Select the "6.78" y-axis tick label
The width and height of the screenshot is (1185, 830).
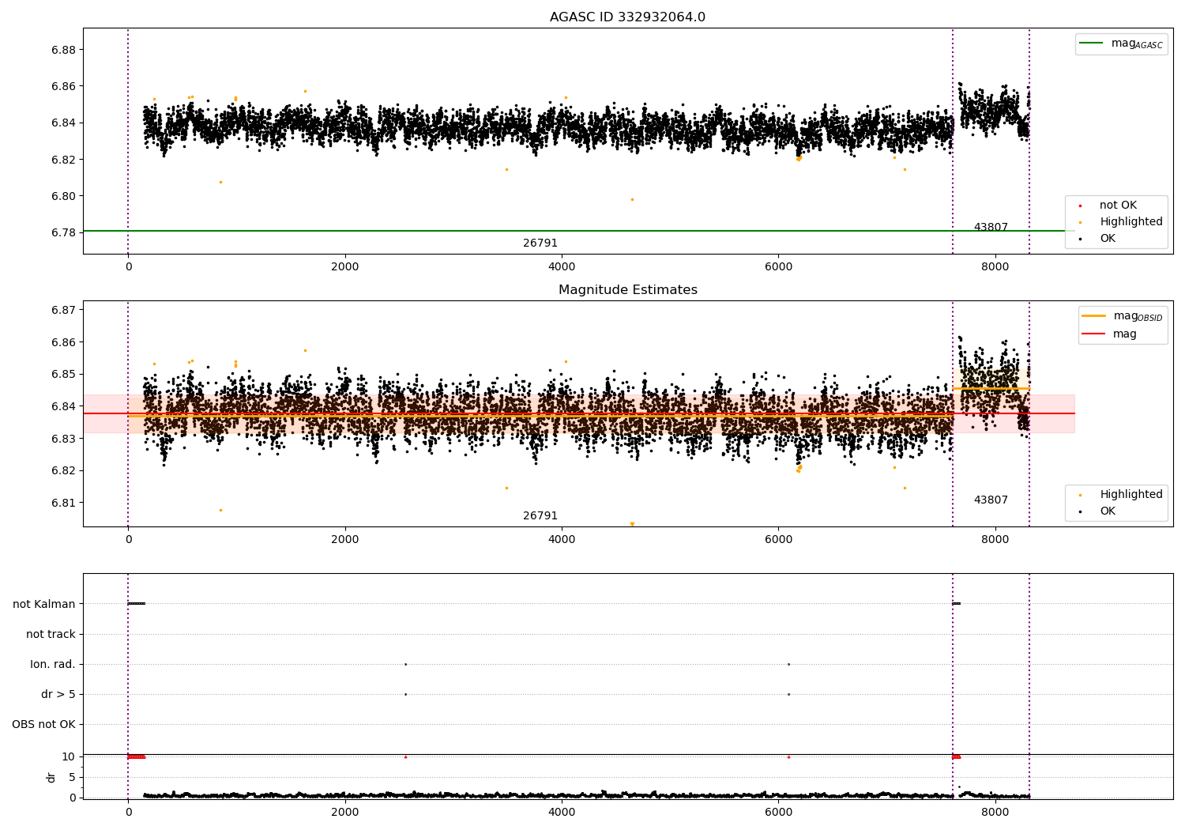pos(63,232)
